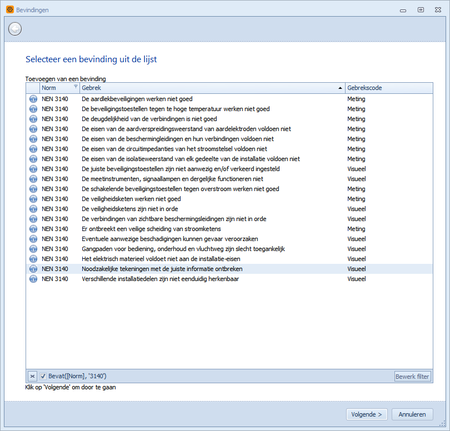Maximize the Bevindingen window
This screenshot has height=431, width=450.
click(421, 9)
